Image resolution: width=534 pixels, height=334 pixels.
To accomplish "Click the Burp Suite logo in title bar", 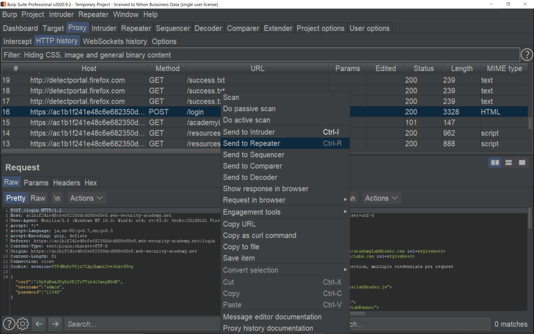I will (4, 4).
